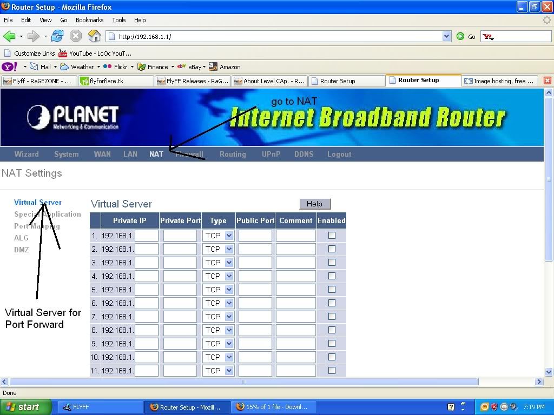This screenshot has width=554, height=415.
Task: Open Yahoo Mail from the toolbar
Action: (41, 67)
